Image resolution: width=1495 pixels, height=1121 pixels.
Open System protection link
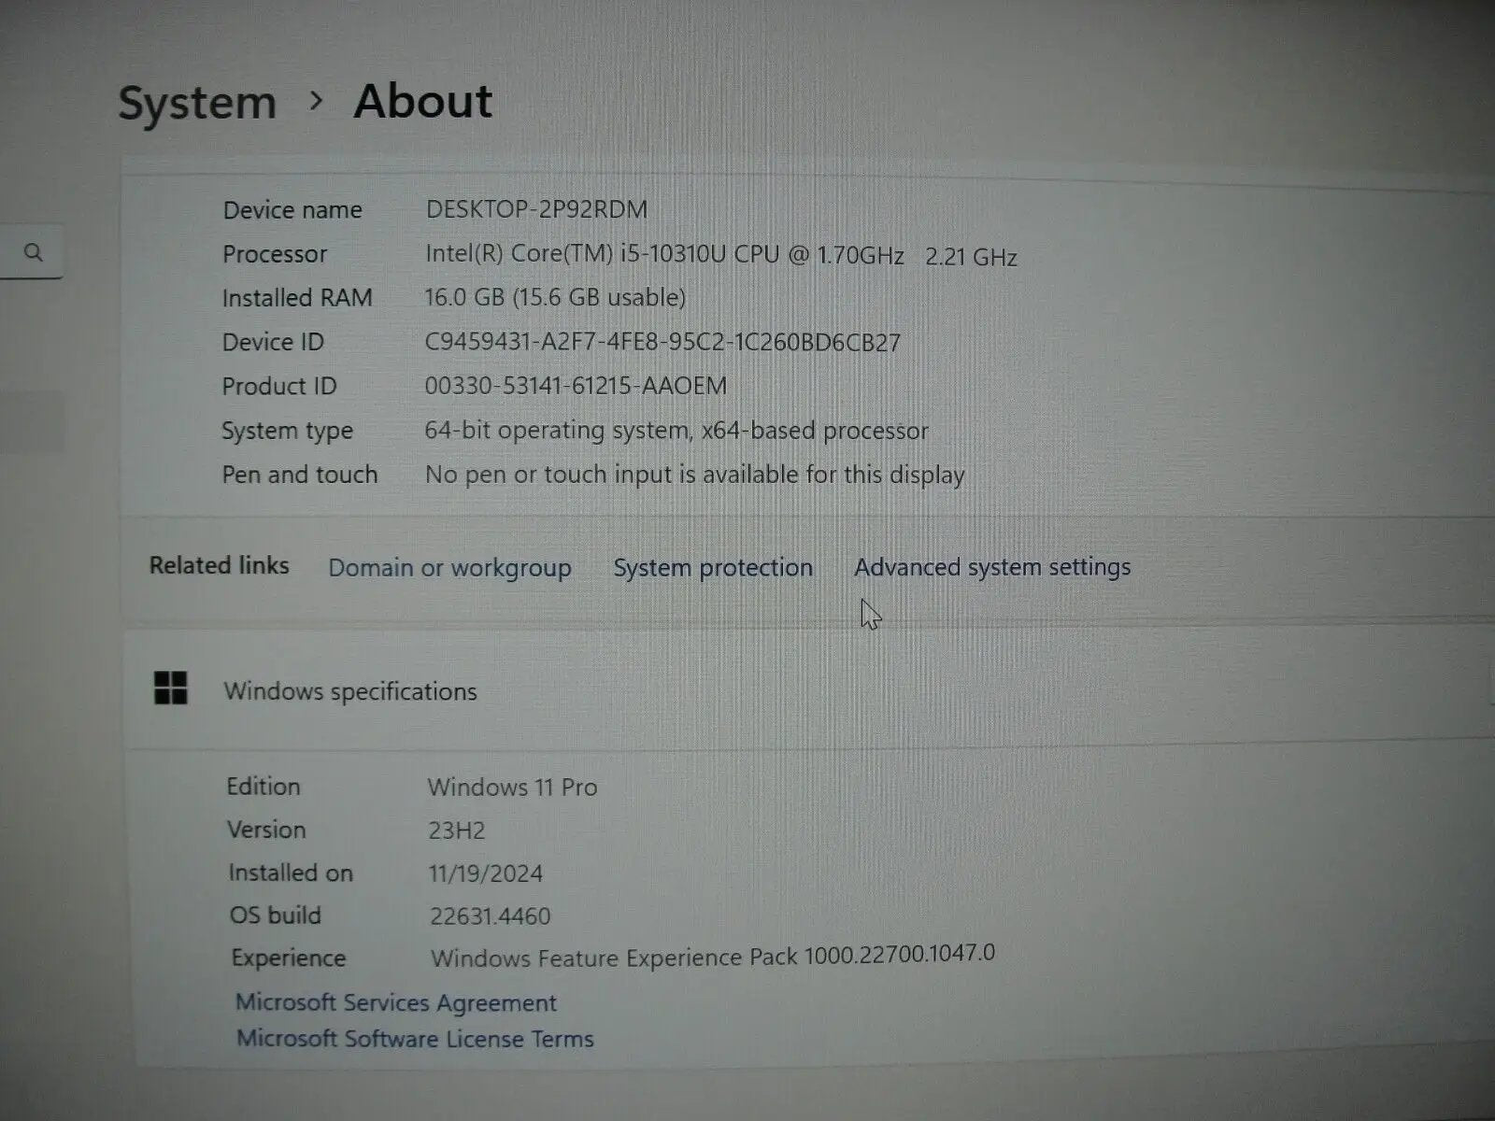click(x=713, y=568)
